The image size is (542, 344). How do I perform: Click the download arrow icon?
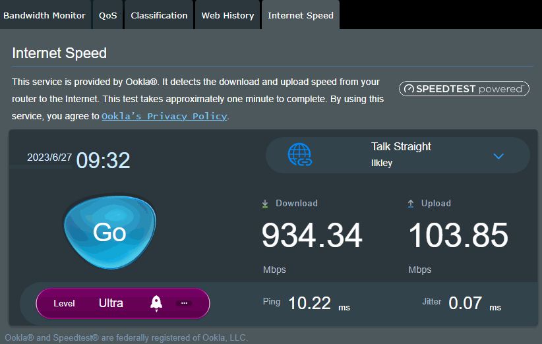(265, 204)
